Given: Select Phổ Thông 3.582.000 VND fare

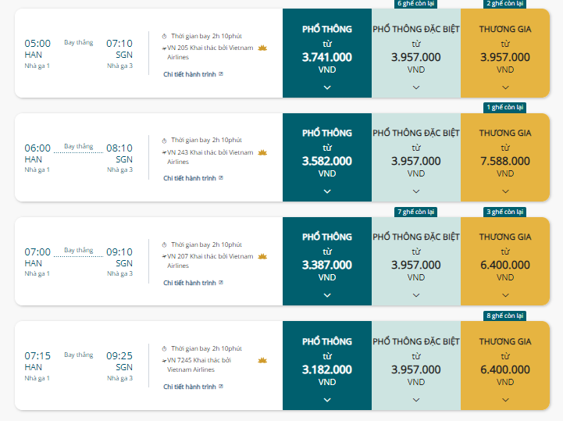Looking at the screenshot, I should [x=327, y=157].
